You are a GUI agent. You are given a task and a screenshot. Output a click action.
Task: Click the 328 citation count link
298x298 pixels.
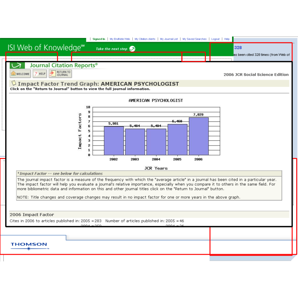[x=238, y=48]
